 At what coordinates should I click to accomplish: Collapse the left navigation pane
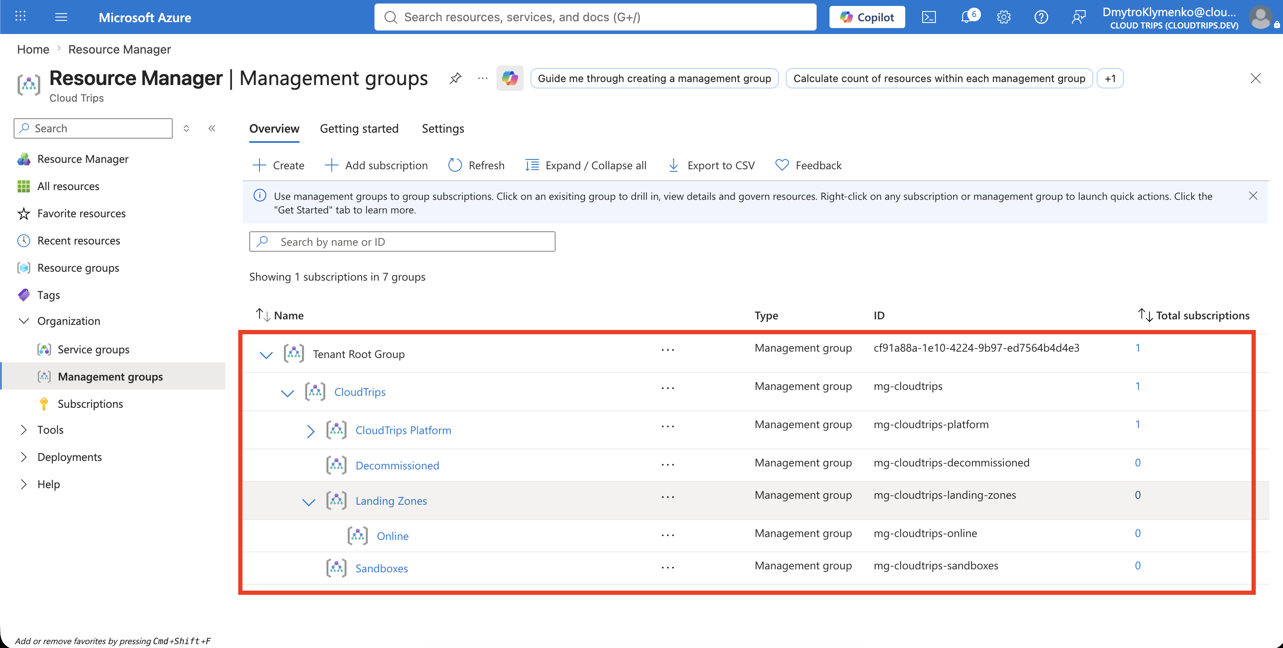212,128
